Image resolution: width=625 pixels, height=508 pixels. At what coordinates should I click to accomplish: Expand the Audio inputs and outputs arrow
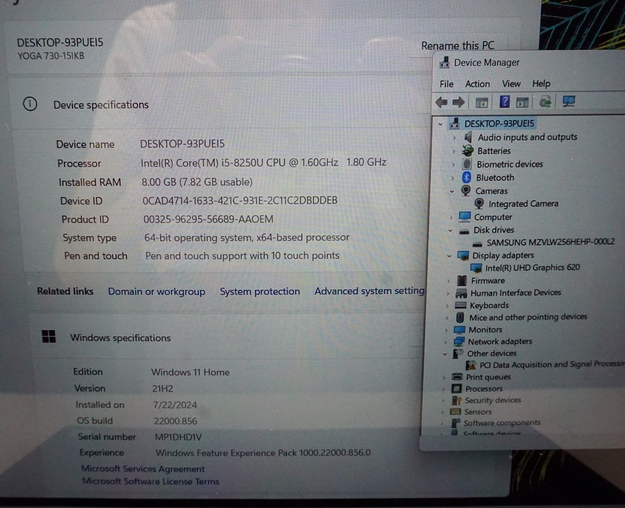tap(454, 137)
